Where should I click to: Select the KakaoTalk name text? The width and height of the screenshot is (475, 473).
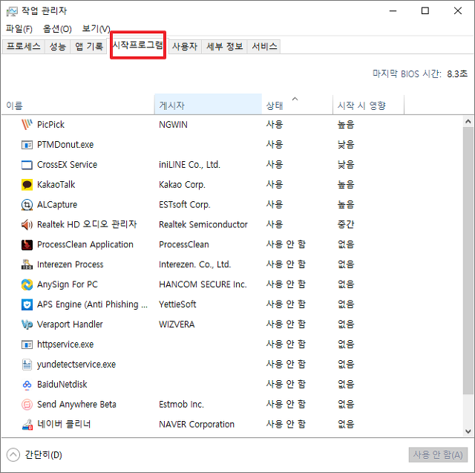56,185
